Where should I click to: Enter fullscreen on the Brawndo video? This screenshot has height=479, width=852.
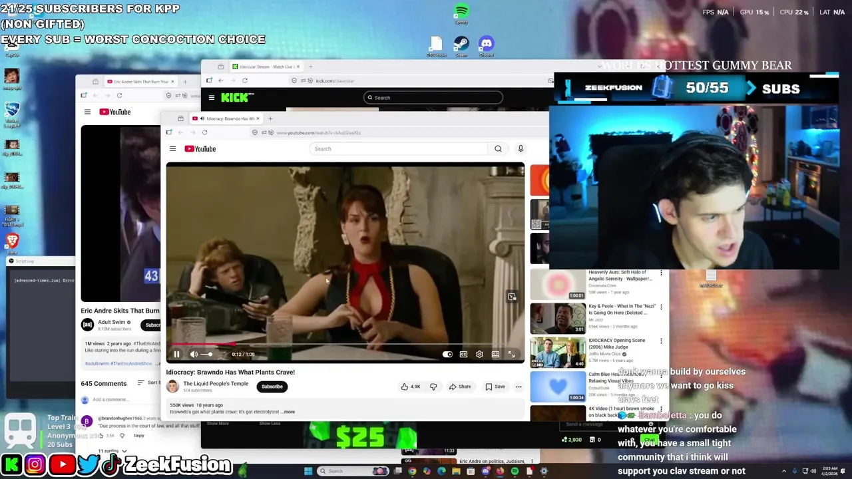[x=511, y=355]
